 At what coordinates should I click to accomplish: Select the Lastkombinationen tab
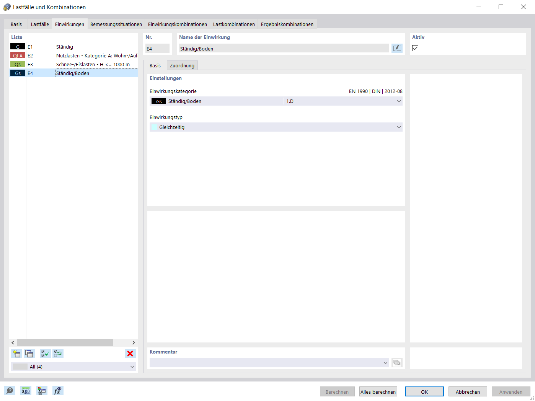(x=234, y=24)
